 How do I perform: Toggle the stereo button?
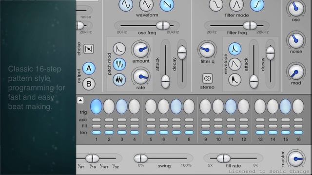click(207, 79)
